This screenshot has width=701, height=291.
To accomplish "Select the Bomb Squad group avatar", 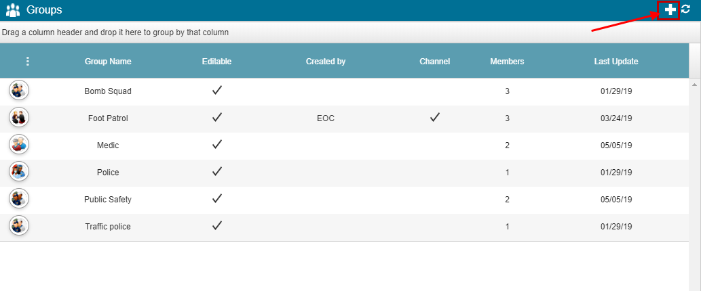I will tap(19, 91).
